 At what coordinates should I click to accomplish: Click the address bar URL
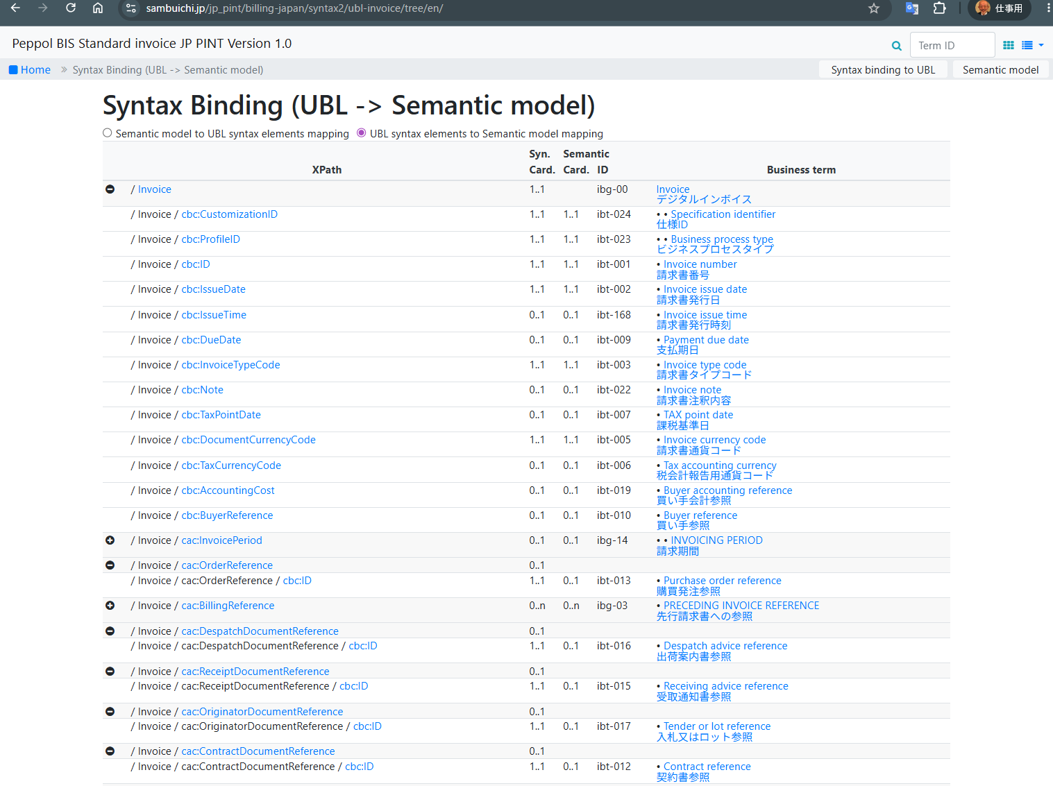(x=294, y=8)
